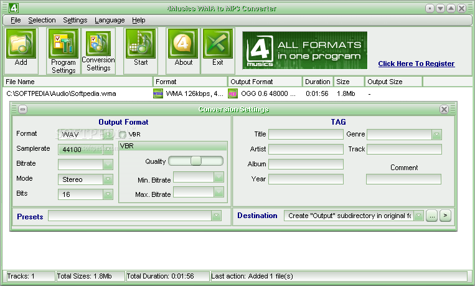The width and height of the screenshot is (475, 286).
Task: Click the Artist tag input field
Action: pos(306,149)
